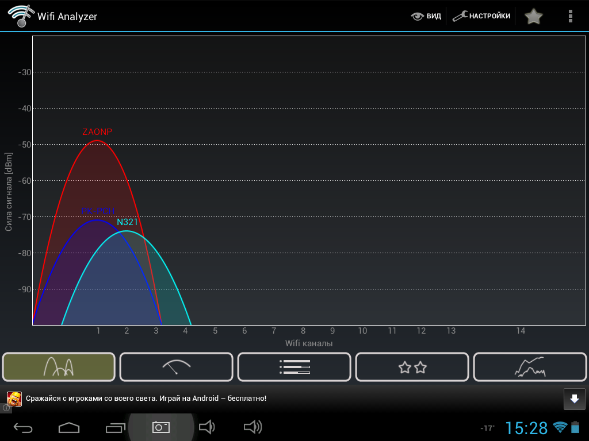Raise volume with the louder speaker button
Screen dimensions: 589x441
click(x=253, y=427)
